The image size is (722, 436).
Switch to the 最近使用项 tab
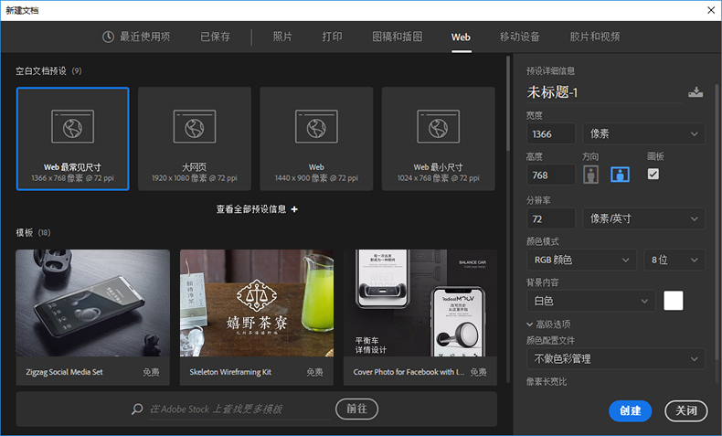136,37
